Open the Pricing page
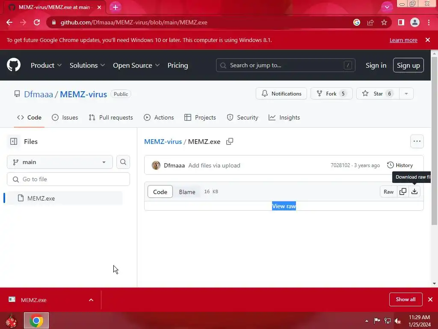Screen dimensions: 438x329 point(178,65)
